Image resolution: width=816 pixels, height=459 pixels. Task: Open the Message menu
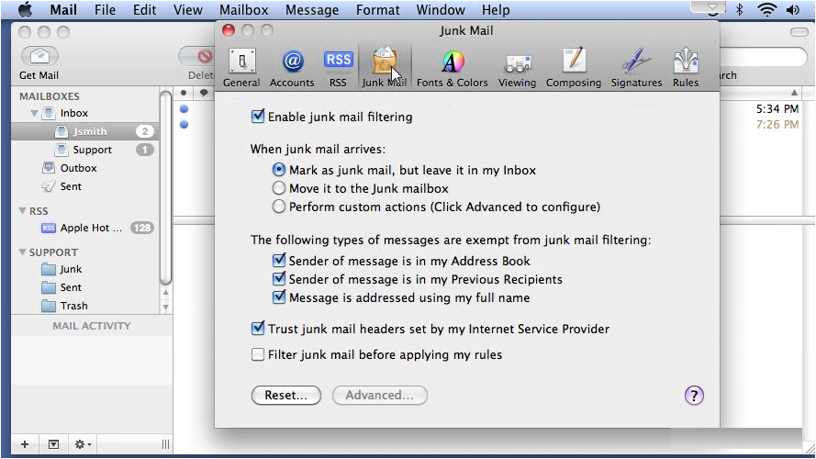[x=312, y=10]
